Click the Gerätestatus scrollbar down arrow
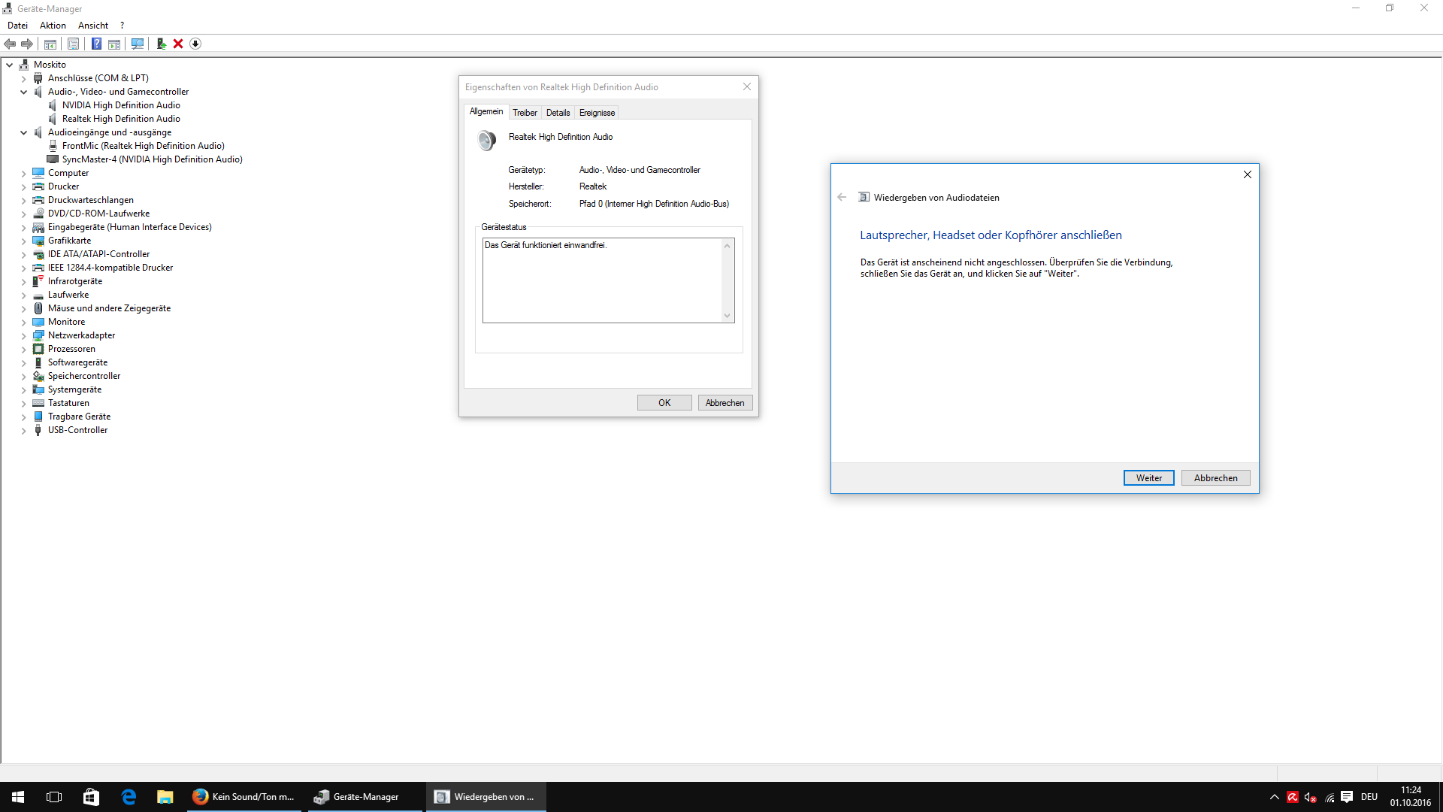The image size is (1443, 812). [728, 316]
